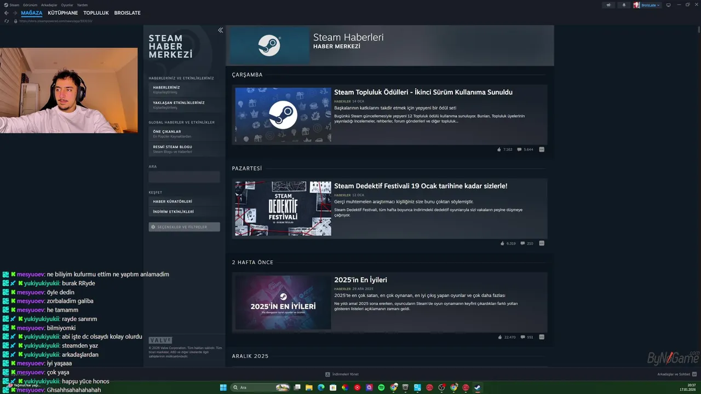Switch to the KÜTÜPHANE tab

click(63, 13)
